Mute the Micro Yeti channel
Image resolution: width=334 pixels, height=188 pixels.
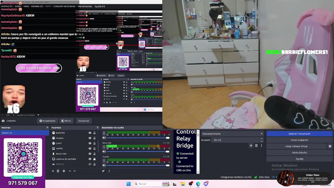[104, 151]
